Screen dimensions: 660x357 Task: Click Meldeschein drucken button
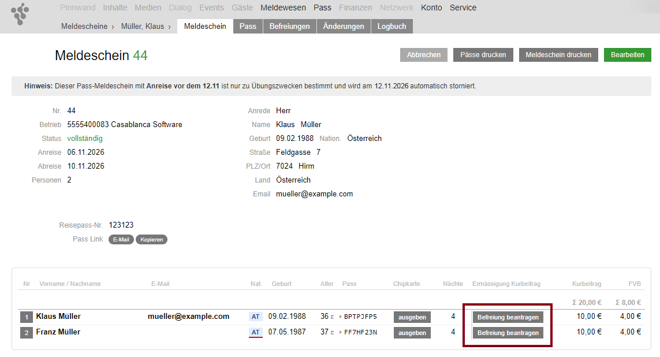click(x=558, y=55)
